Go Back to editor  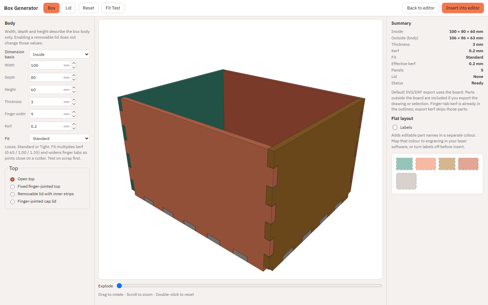coord(421,8)
